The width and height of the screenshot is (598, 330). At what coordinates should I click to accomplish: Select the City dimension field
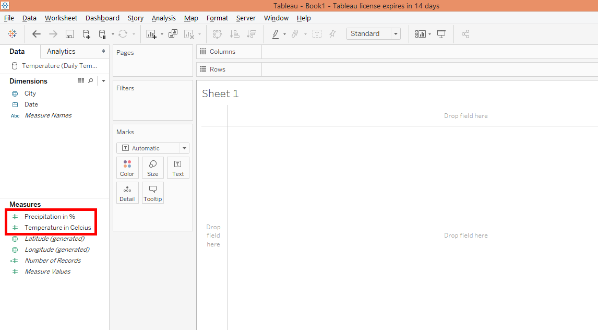tap(30, 93)
